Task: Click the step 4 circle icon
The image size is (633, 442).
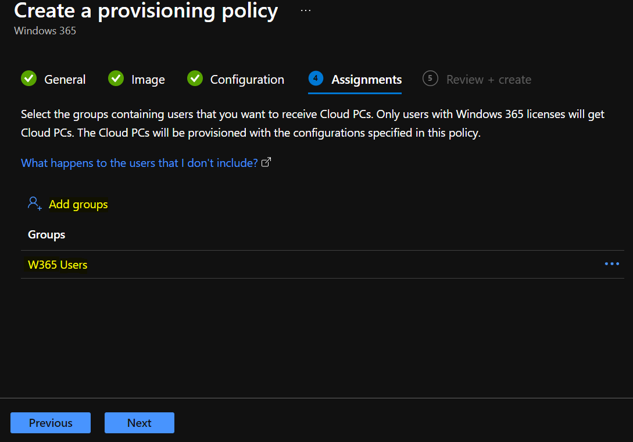Action: click(x=316, y=78)
